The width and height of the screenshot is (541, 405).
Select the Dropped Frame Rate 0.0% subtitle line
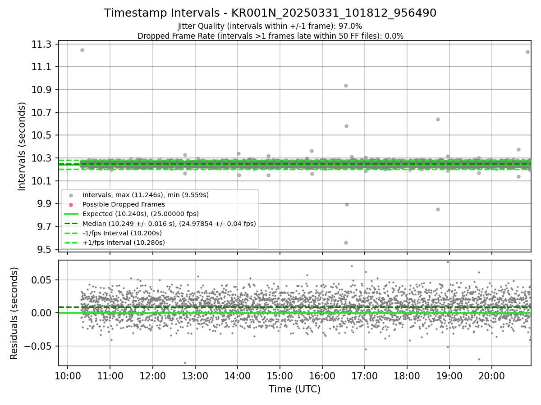270,36
